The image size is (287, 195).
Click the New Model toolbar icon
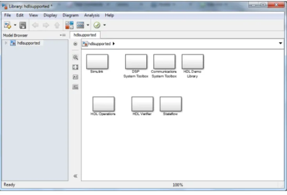[x=7, y=25]
